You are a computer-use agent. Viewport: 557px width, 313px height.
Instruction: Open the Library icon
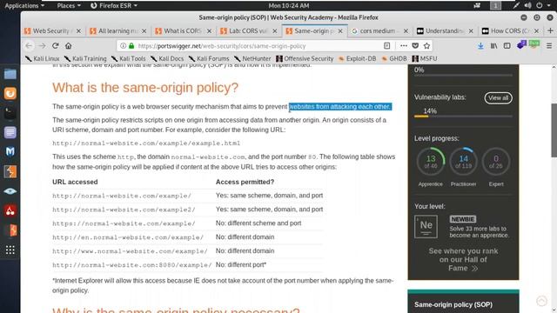pyautogui.click(x=494, y=46)
